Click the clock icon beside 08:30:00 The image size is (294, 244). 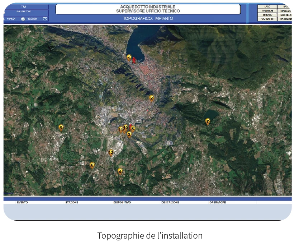[x=23, y=19]
